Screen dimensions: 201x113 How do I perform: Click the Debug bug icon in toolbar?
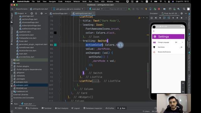tap(133, 9)
